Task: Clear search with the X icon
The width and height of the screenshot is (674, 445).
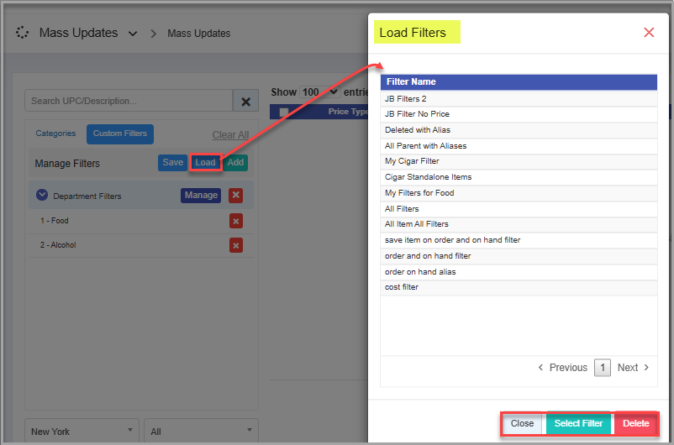Action: tap(245, 102)
